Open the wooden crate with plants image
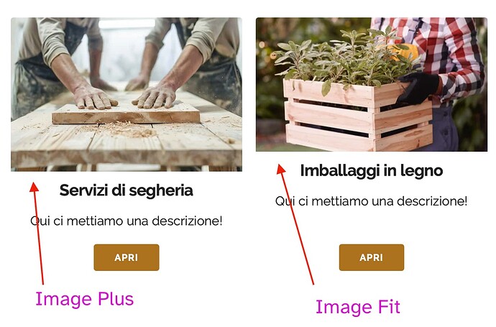Screen dimensions: 496x327 372,84
